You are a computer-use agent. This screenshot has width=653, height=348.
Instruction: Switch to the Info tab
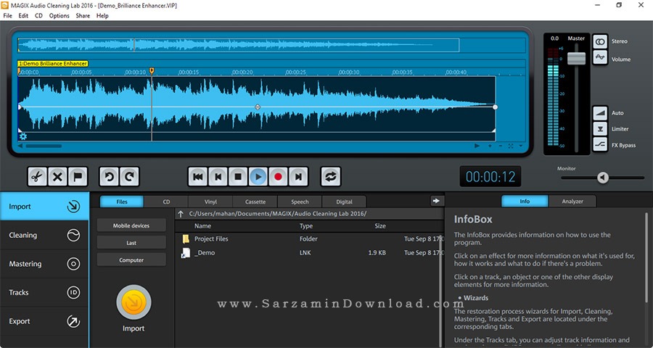tap(525, 202)
